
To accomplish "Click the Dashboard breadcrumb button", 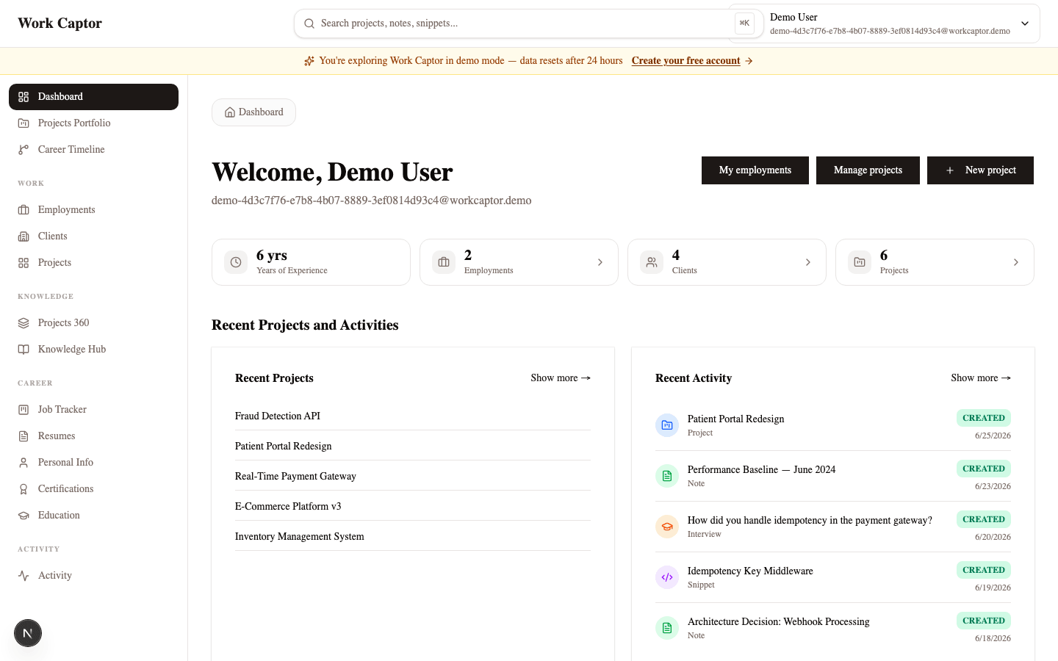I will (253, 112).
